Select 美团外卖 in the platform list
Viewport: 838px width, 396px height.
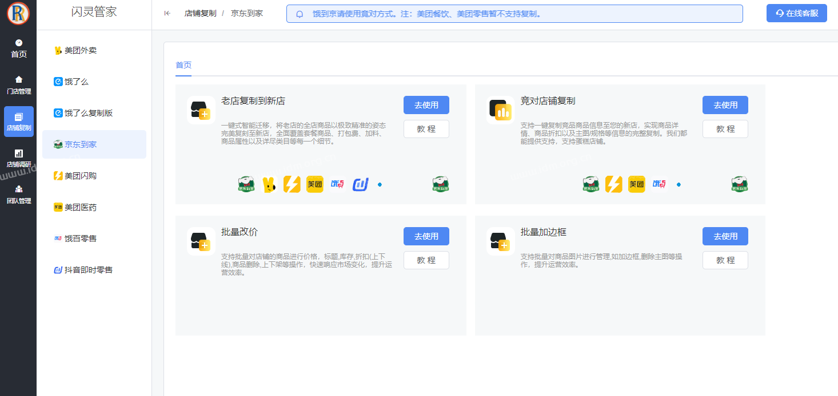click(94, 50)
